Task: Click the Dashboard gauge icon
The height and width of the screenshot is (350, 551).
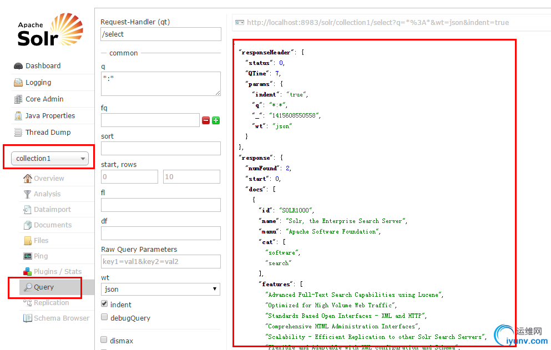Action: [x=18, y=66]
